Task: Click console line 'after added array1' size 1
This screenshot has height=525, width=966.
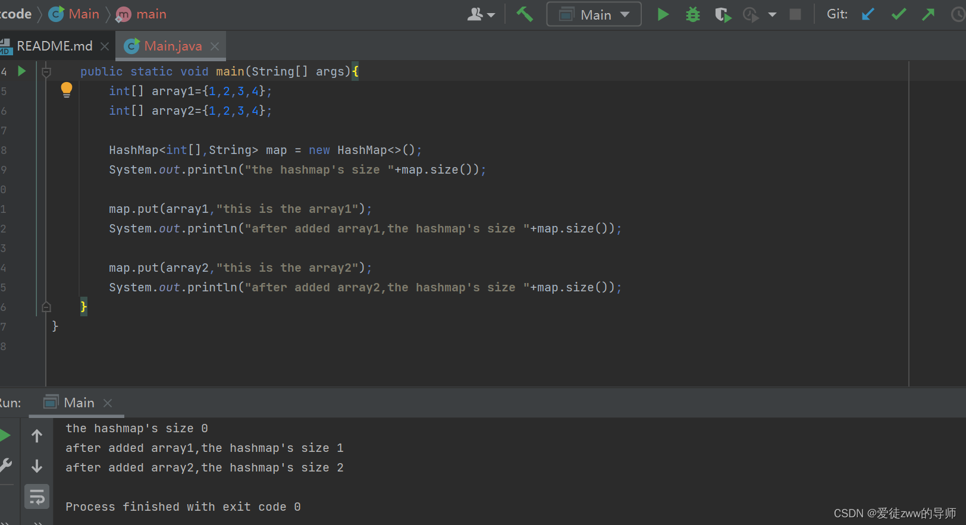Action: click(205, 448)
